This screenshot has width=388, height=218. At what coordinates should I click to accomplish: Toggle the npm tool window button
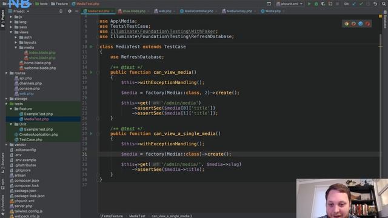(2, 184)
